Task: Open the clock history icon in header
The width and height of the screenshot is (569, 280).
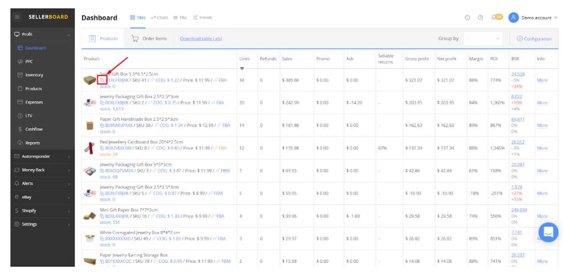Action: [x=481, y=17]
